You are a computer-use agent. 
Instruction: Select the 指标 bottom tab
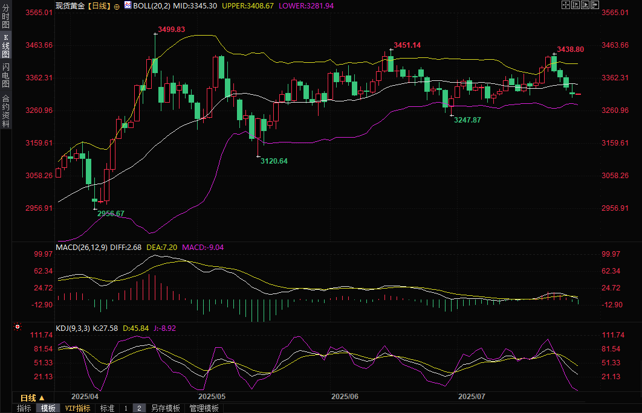click(24, 408)
